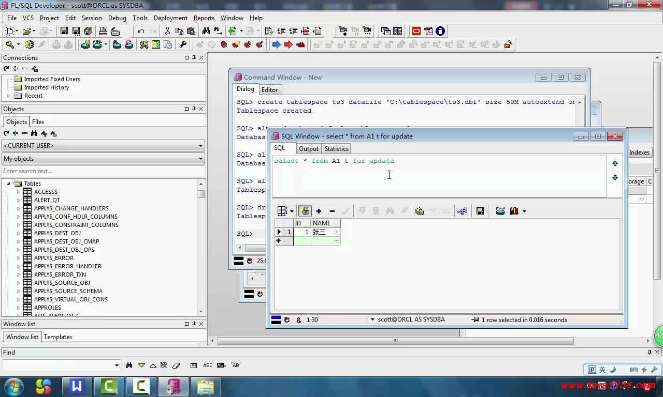Click the Log on key icon
Viewport: 663px width, 397px height.
pyautogui.click(x=9, y=44)
